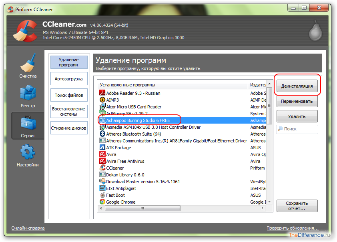Click the vertical scrollbar up arrow
This screenshot has width=337, height=242.
point(269,84)
